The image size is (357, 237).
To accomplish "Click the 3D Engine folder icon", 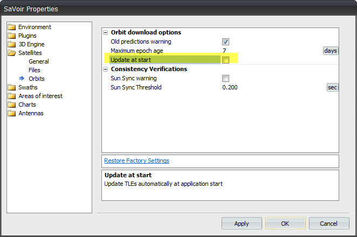I will (12, 44).
